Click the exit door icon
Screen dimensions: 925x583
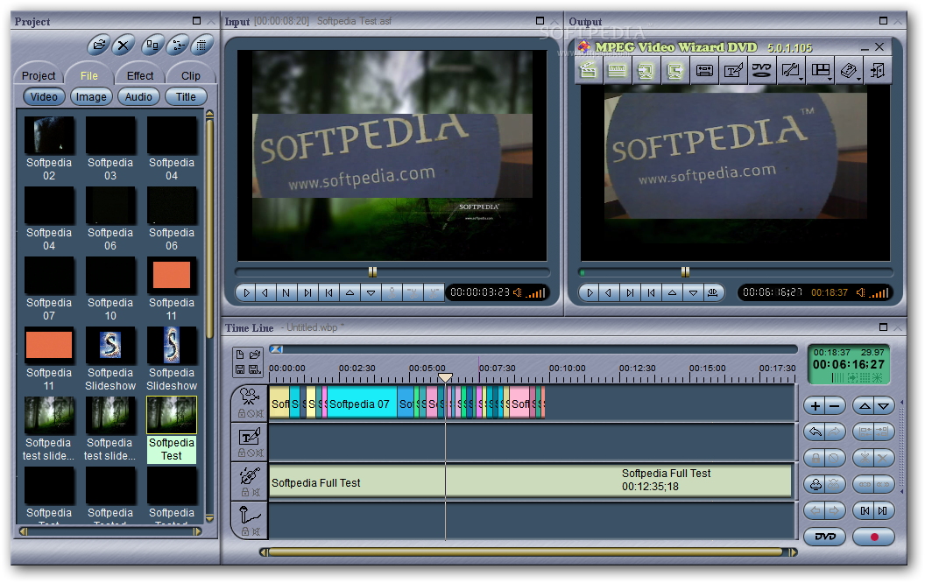(878, 71)
